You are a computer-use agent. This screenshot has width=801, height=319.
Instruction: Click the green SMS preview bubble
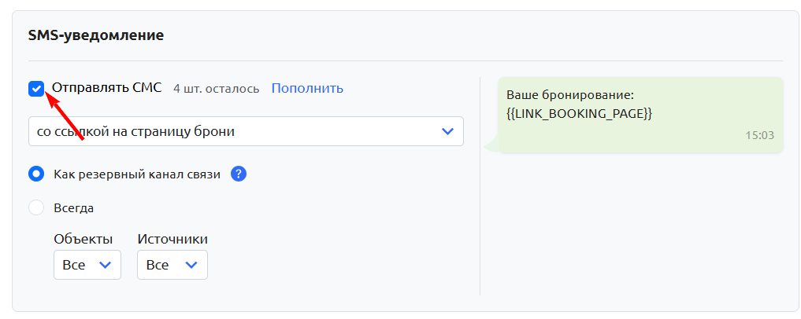point(640,115)
